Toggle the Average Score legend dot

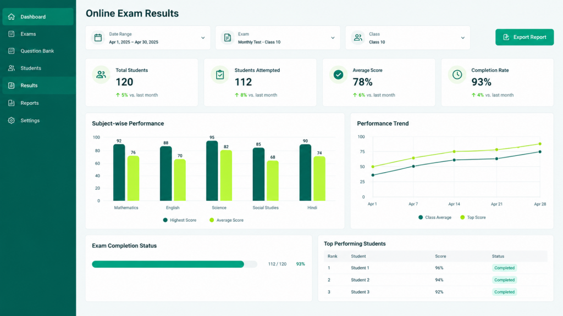(x=212, y=220)
